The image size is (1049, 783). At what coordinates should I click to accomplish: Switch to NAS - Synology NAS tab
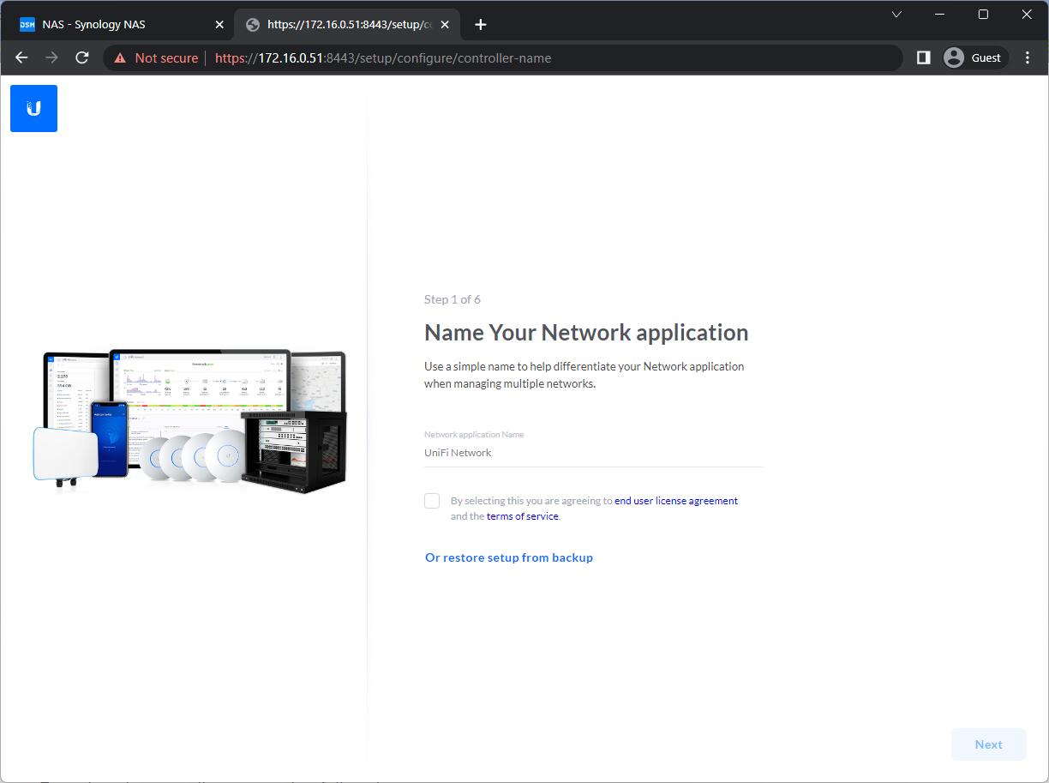point(120,25)
